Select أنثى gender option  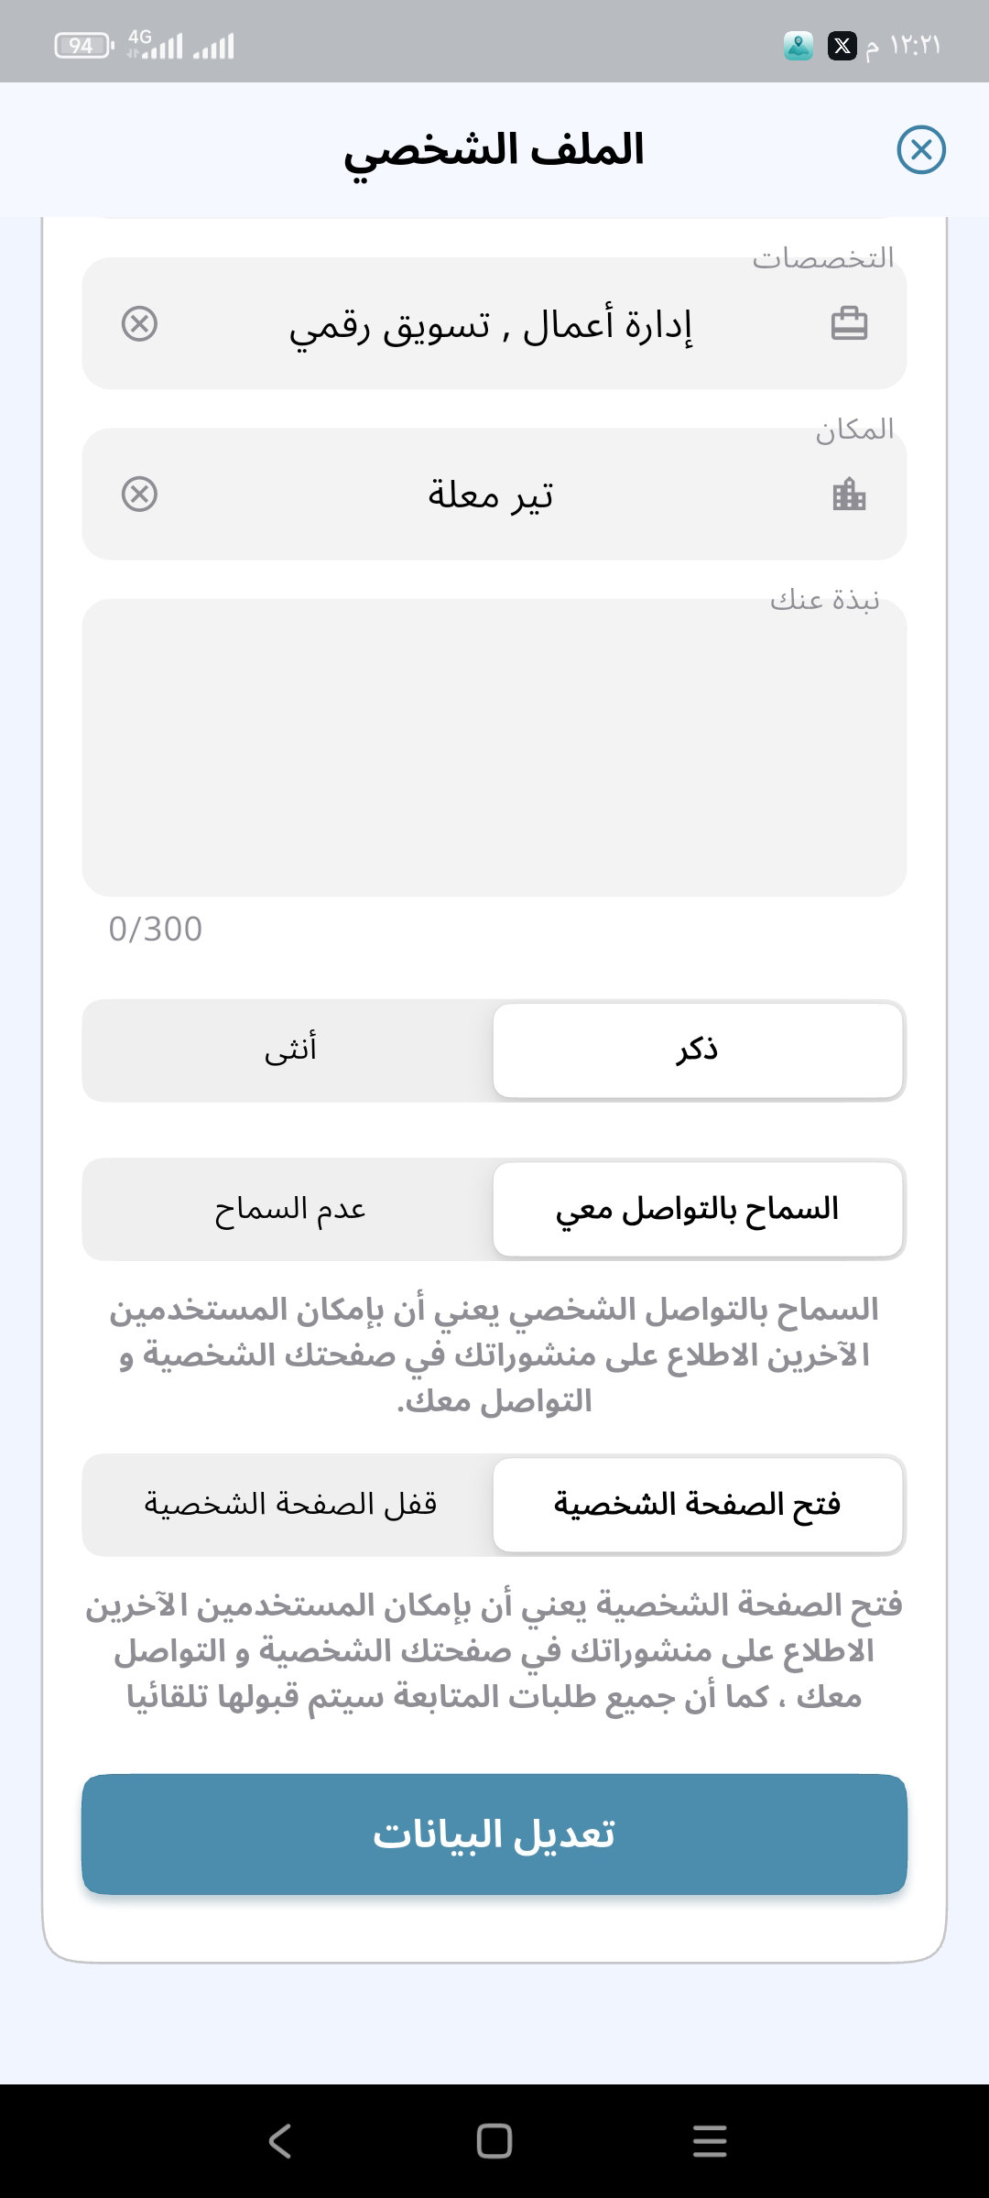click(289, 1050)
